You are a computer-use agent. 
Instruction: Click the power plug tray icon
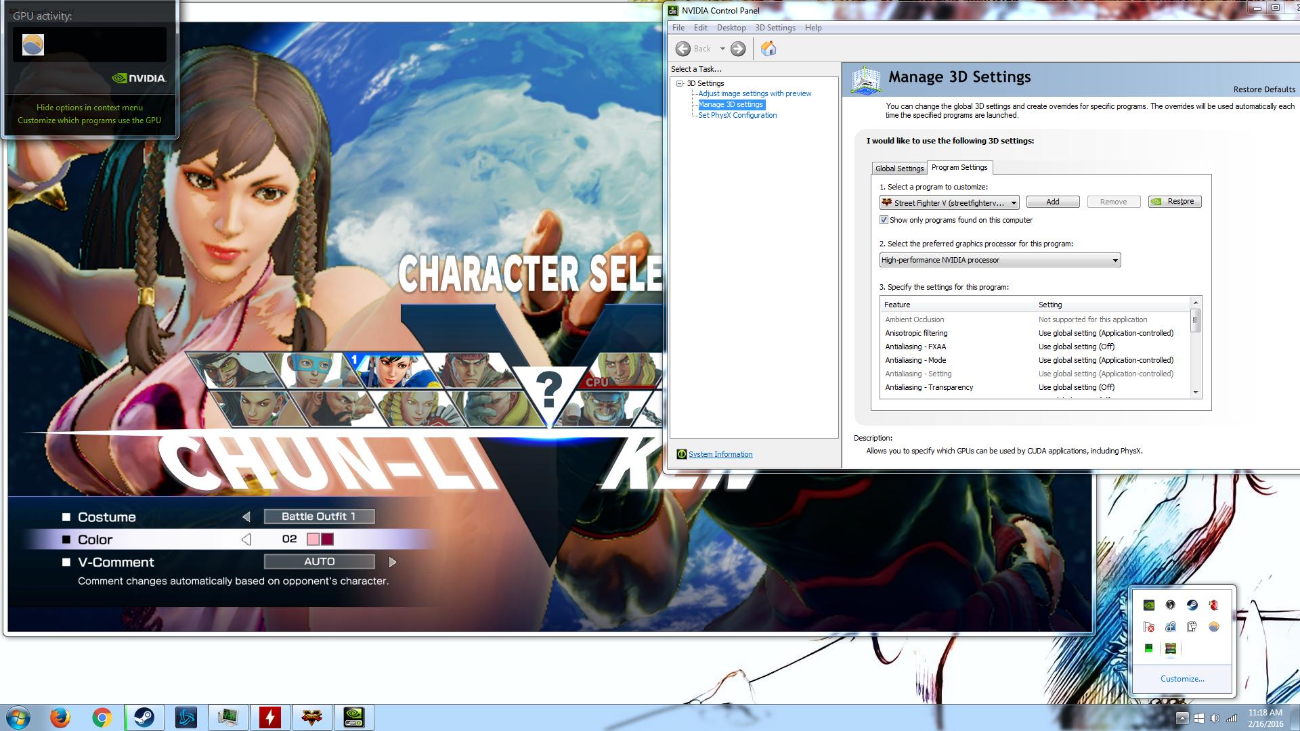(x=1192, y=627)
